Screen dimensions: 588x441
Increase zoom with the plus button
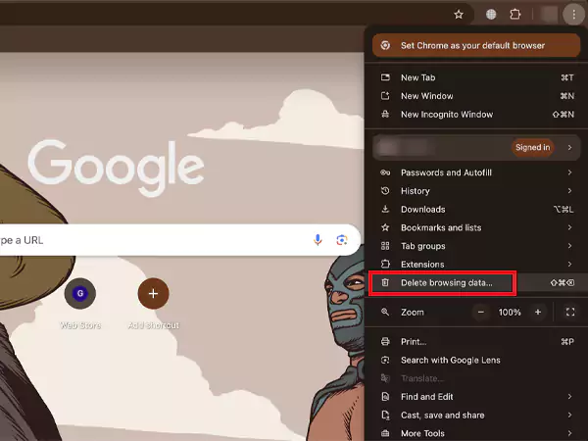[x=538, y=312]
